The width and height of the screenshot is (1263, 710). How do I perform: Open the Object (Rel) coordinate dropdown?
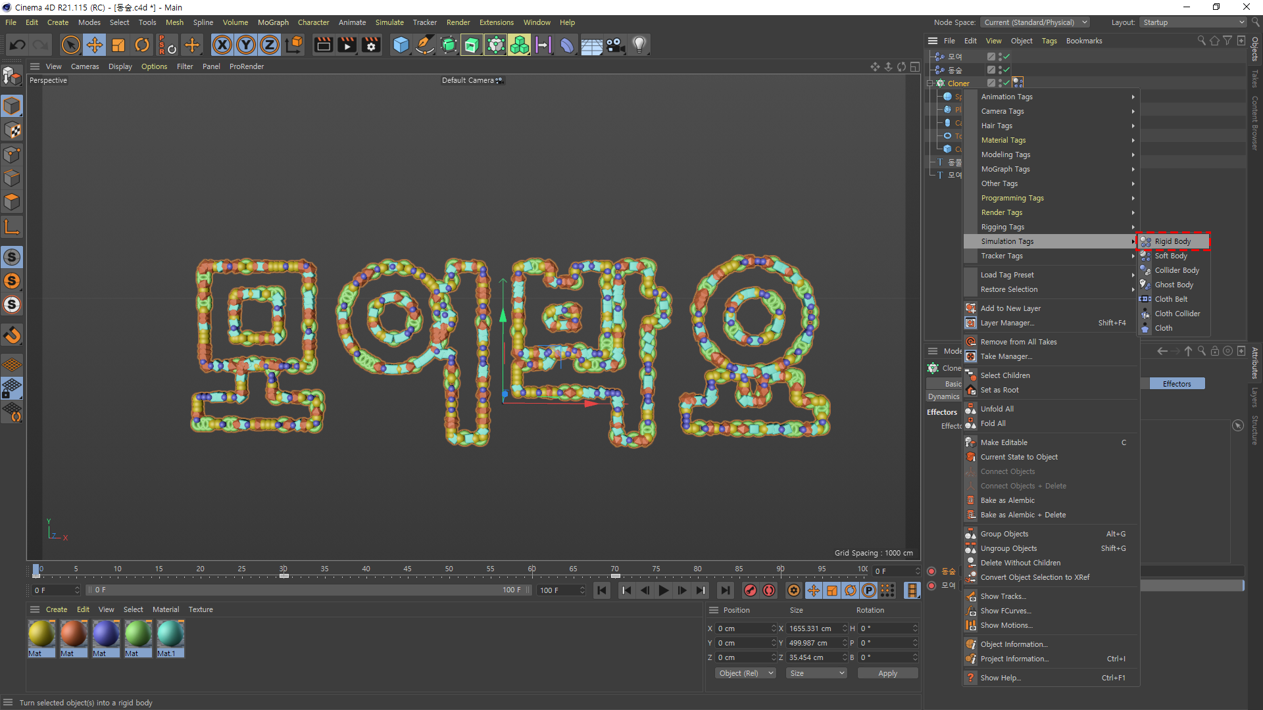pos(745,673)
